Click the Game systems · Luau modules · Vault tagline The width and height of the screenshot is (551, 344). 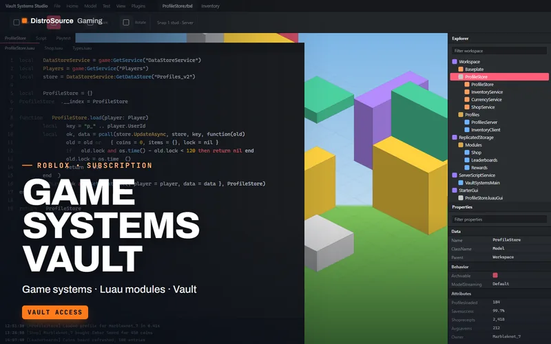tap(110, 290)
